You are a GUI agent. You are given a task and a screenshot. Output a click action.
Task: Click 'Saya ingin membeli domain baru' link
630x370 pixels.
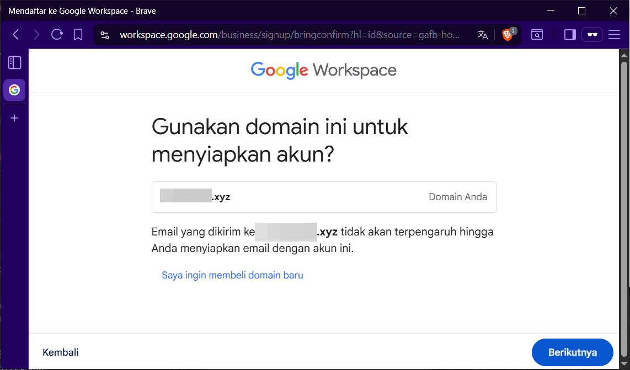[232, 275]
